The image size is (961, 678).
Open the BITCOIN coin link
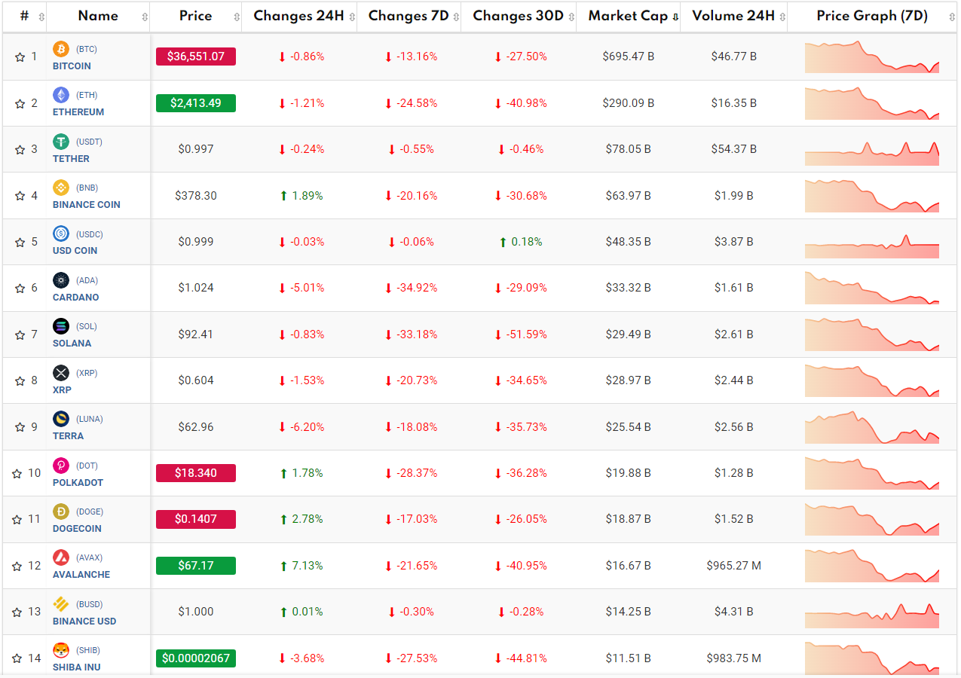tap(72, 66)
